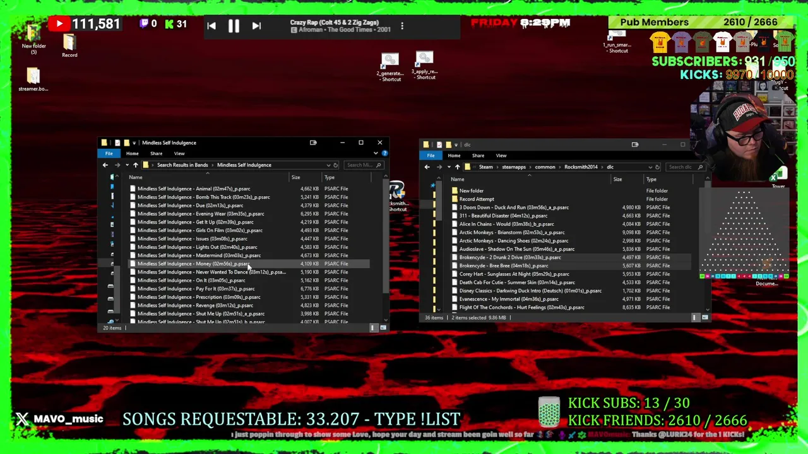Pause the Crazy Rap song
The image size is (808, 454).
[234, 26]
